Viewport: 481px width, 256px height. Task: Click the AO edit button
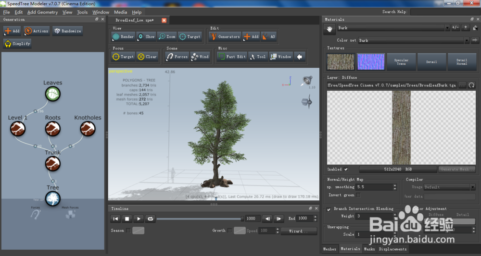[268, 37]
